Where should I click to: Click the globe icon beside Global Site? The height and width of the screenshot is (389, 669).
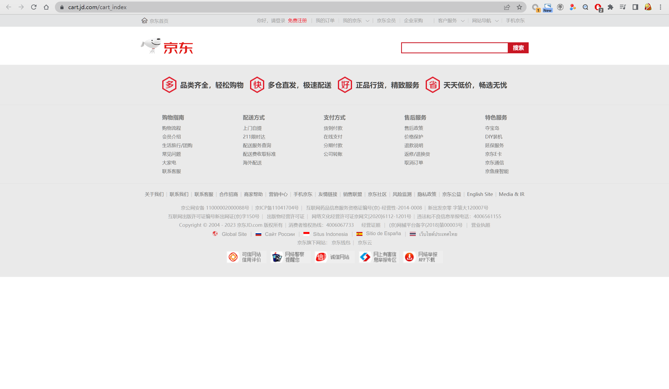pyautogui.click(x=215, y=234)
